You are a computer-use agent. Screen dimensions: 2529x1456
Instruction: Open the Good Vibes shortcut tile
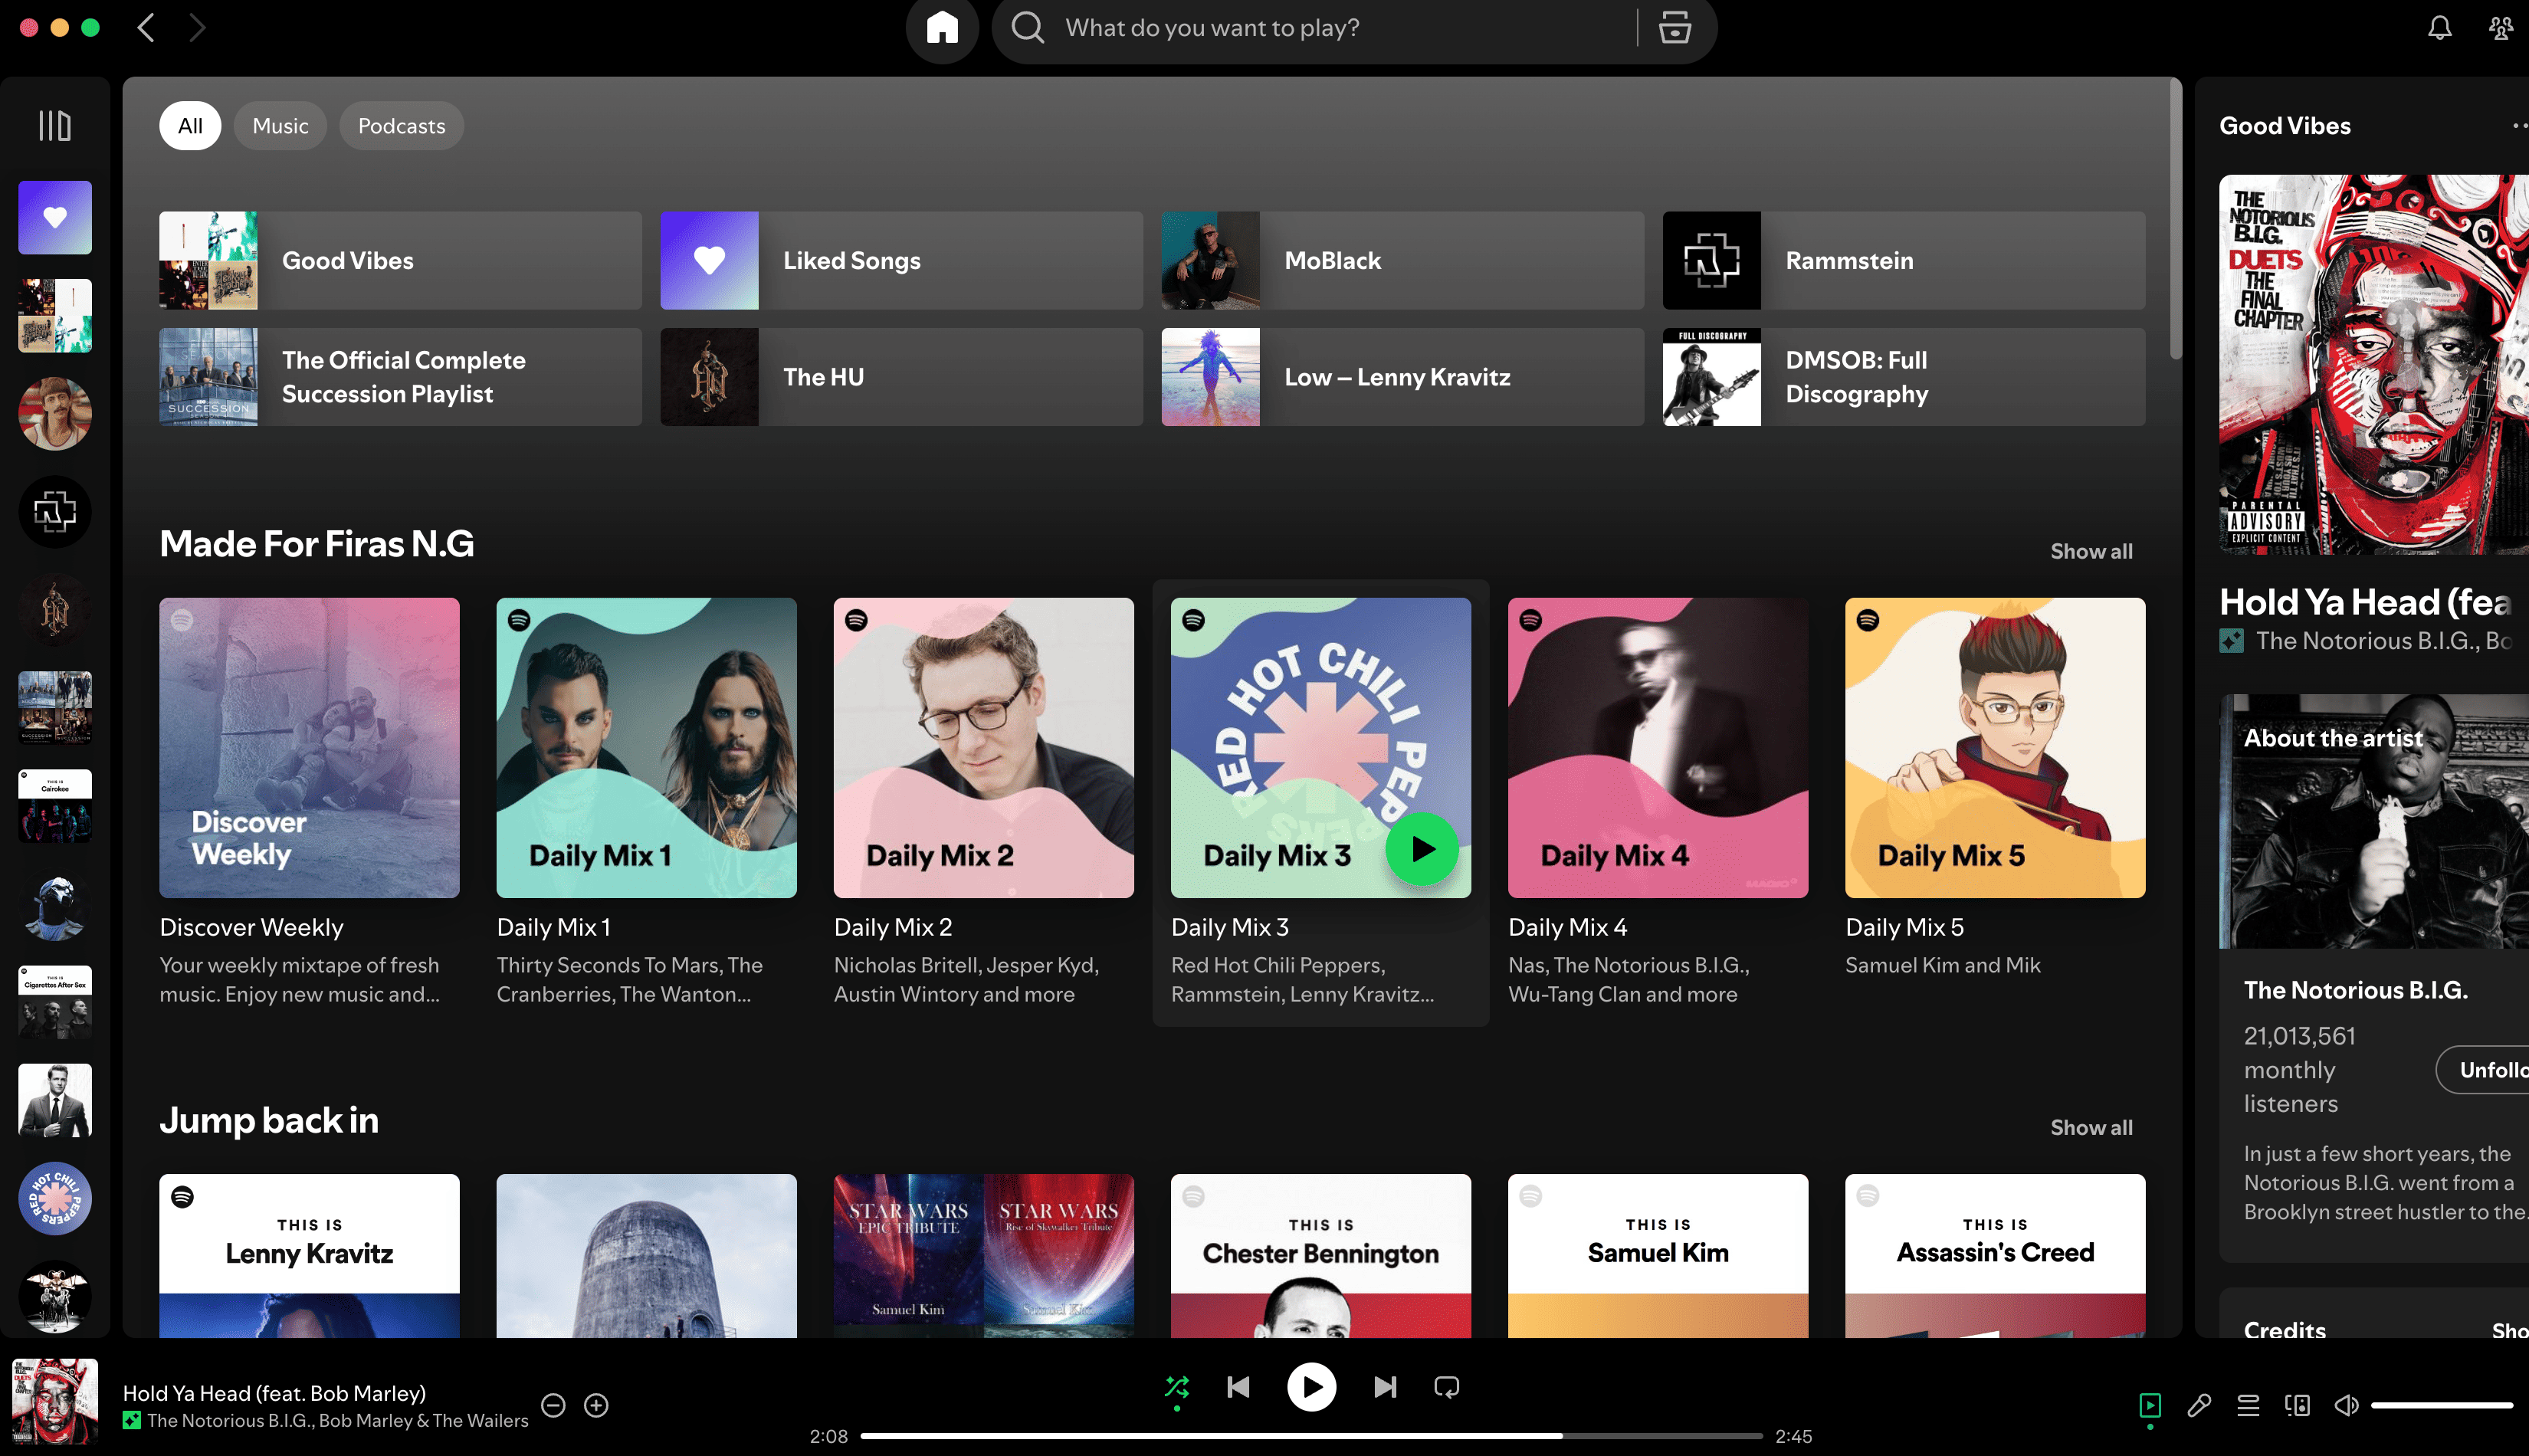[400, 260]
